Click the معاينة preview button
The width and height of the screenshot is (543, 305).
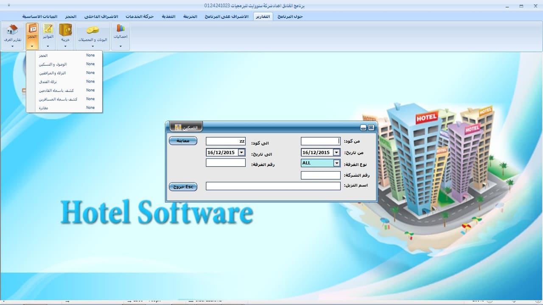point(183,141)
